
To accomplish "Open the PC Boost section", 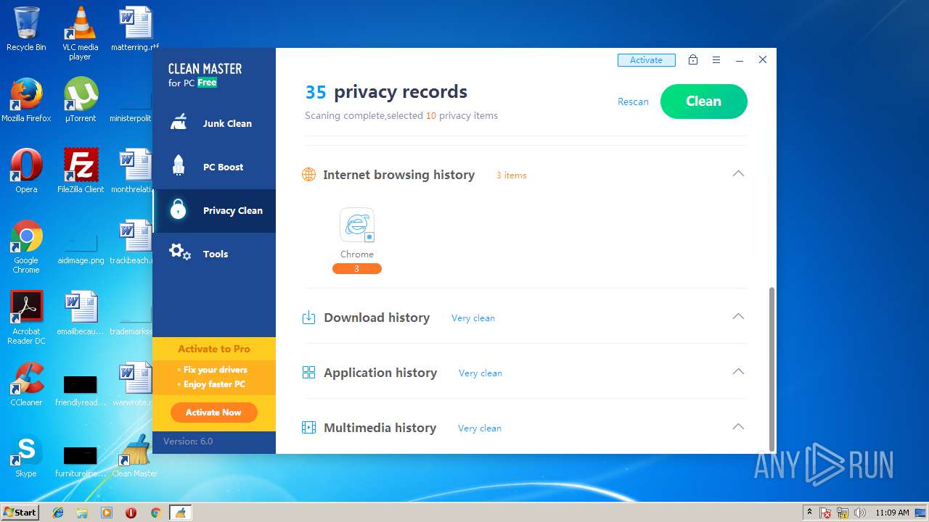I will [214, 167].
